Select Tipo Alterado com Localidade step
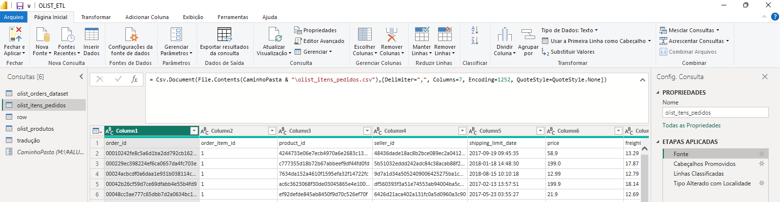780x202 pixels. pyautogui.click(x=712, y=183)
